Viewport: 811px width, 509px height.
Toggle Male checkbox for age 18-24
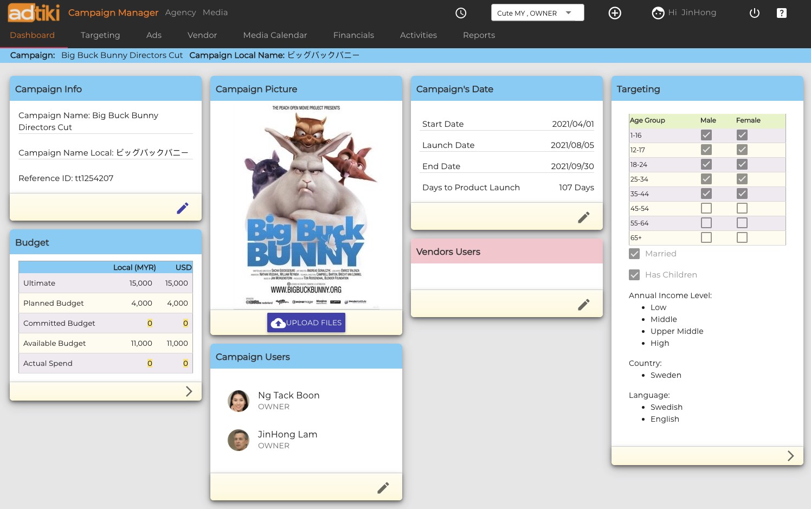point(706,164)
